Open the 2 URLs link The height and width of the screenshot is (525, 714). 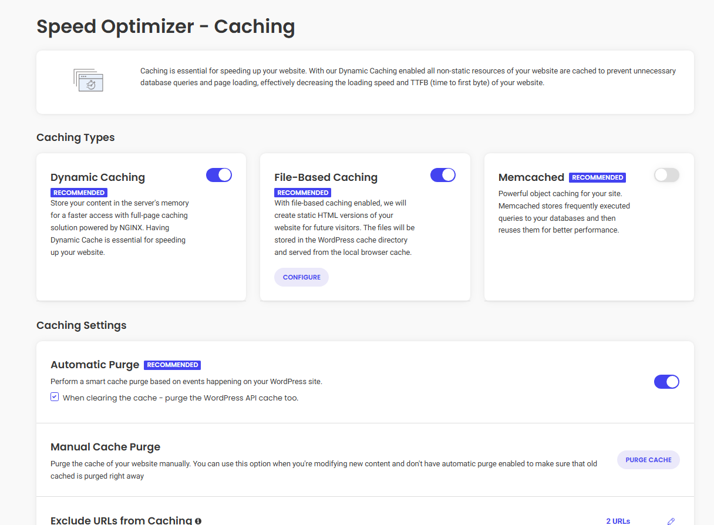(x=618, y=521)
